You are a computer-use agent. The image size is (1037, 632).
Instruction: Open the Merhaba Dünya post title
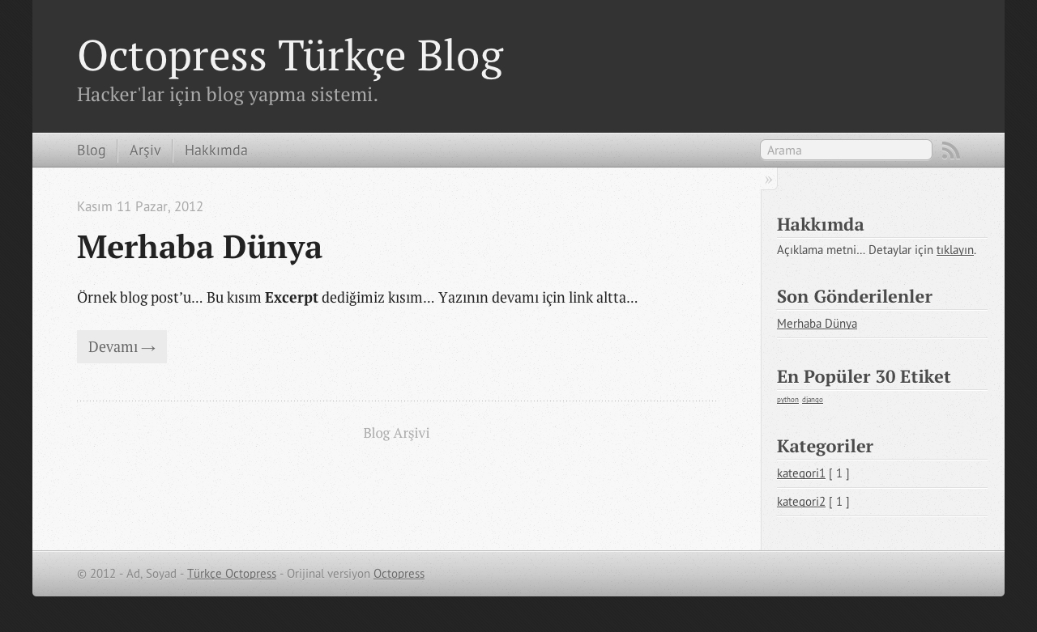click(199, 247)
